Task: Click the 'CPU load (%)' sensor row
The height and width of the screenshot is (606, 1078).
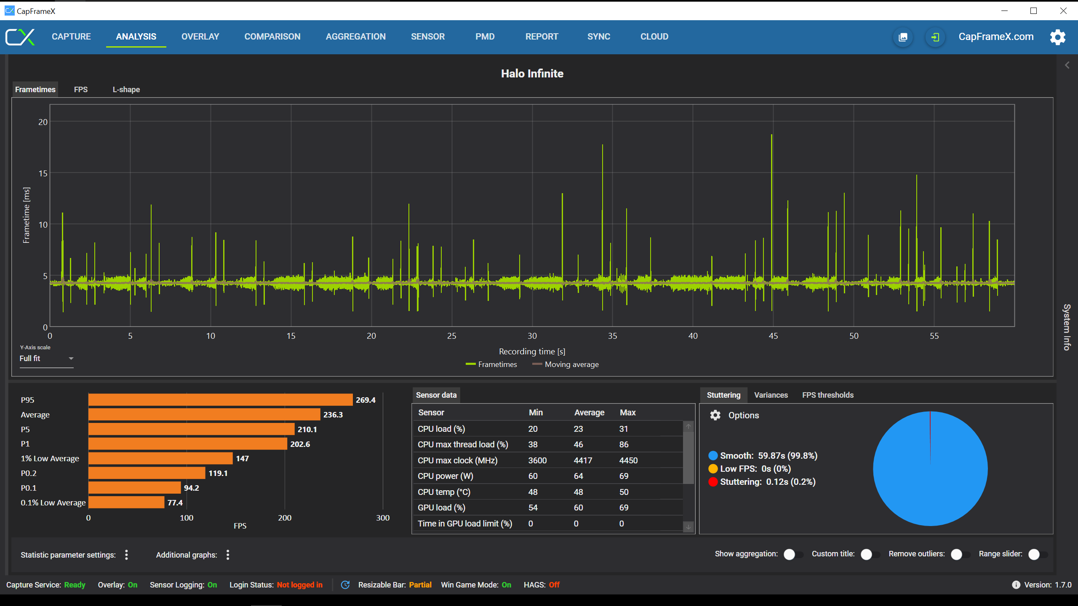Action: (x=547, y=429)
